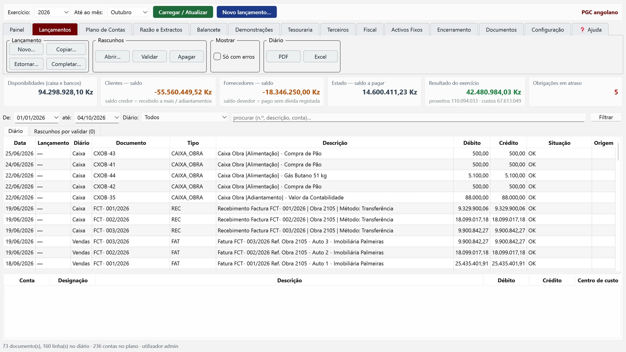Click the Novo lançamento button

[247, 12]
